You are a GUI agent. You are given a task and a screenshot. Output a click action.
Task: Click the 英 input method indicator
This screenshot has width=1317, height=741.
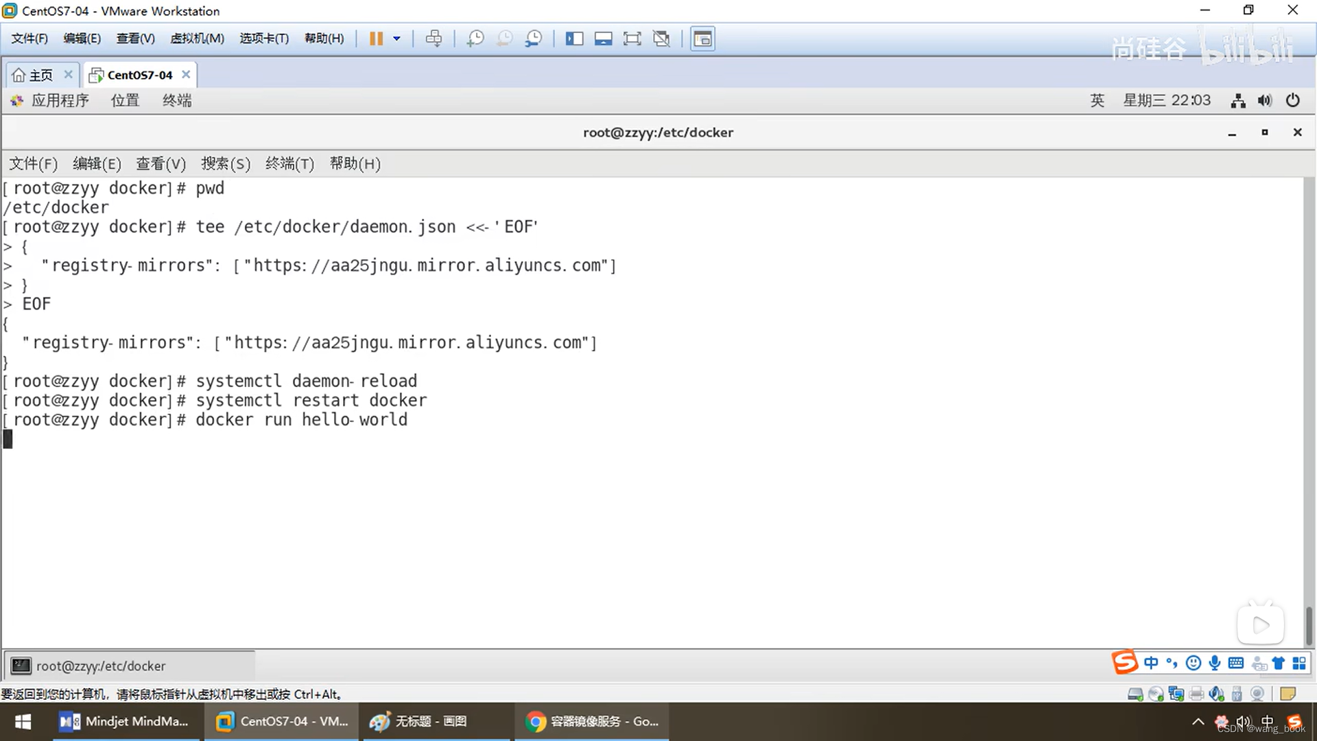tap(1097, 101)
